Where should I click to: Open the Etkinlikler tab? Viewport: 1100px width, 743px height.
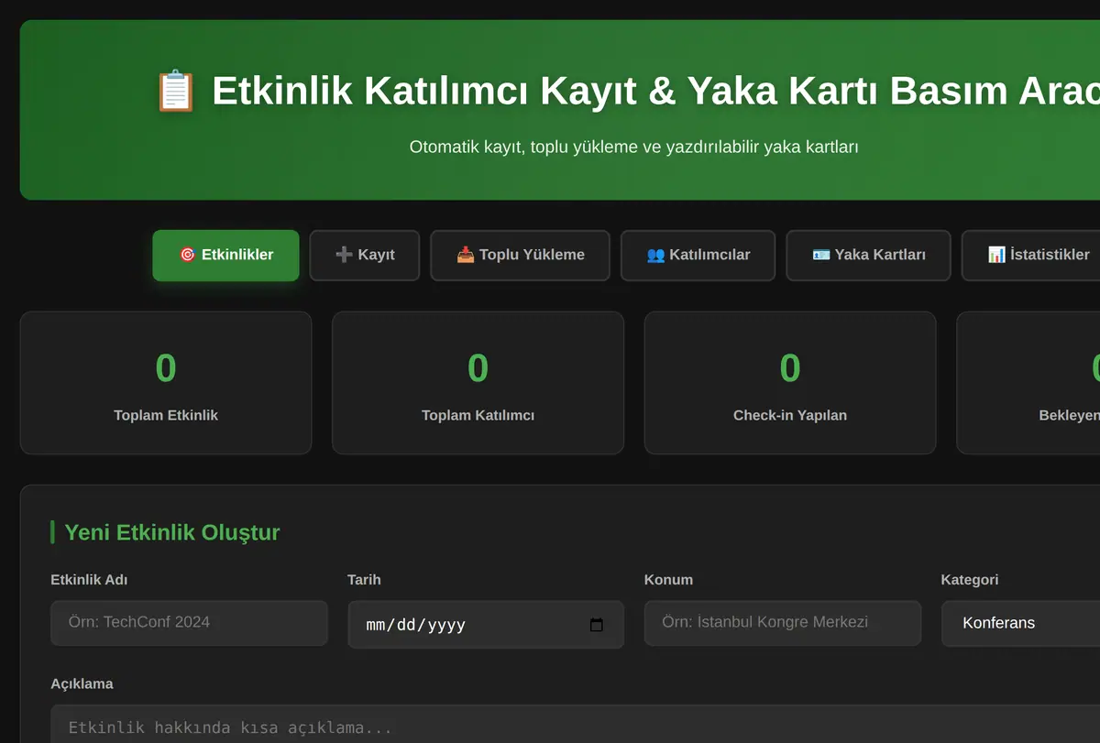(x=225, y=255)
